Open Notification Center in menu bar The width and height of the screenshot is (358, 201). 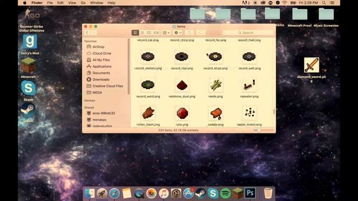pyautogui.click(x=332, y=3)
